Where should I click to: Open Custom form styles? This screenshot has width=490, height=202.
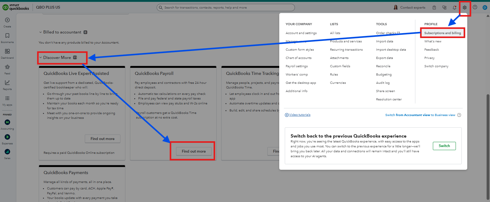click(300, 50)
